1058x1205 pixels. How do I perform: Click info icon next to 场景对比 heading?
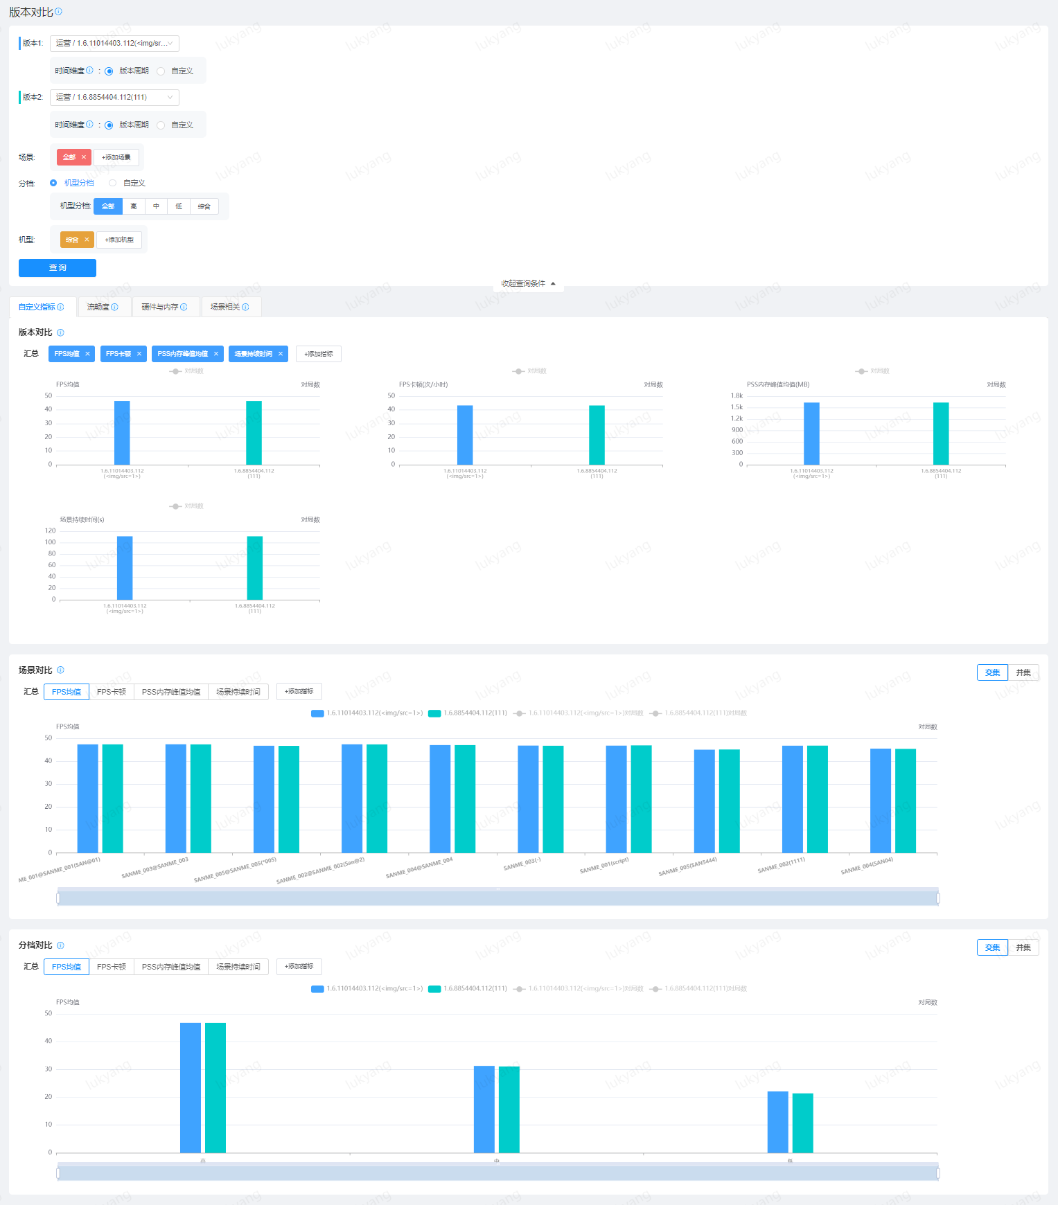pos(60,670)
